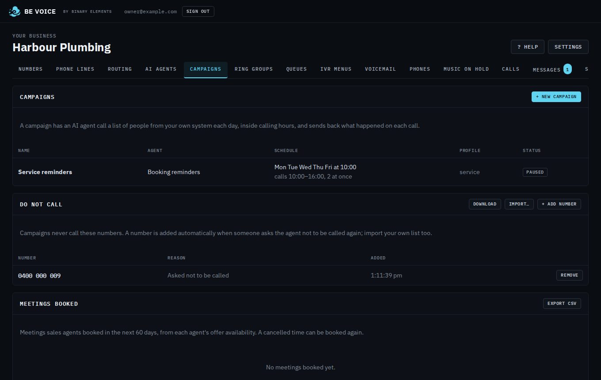Go to the Phone Lines tab
Screen dimensions: 601x380
click(75, 69)
